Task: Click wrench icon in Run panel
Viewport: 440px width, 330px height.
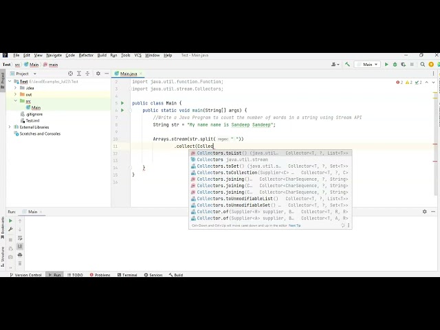Action: pyautogui.click(x=10, y=229)
